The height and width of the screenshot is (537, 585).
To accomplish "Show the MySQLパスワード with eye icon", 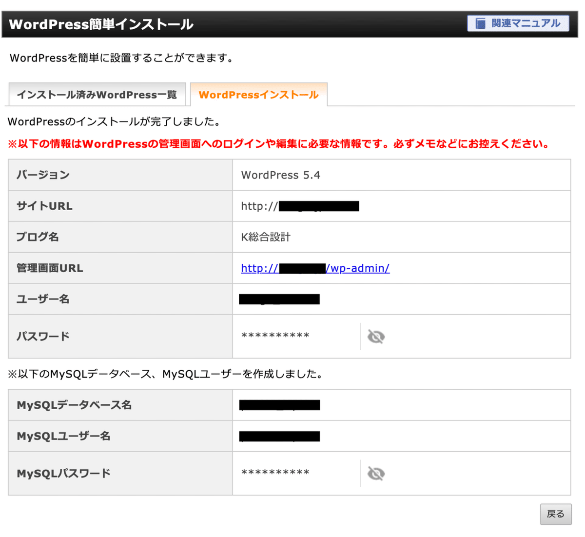I will tap(376, 474).
